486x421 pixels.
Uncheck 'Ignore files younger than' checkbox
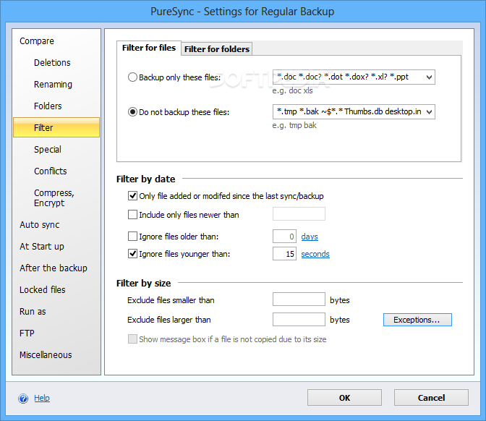pyautogui.click(x=132, y=254)
